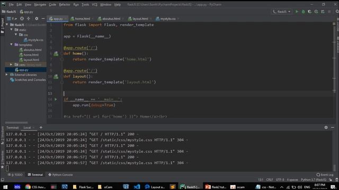339x190 pixels.
Task: Open terminal panel settings gear
Action: 326,128
